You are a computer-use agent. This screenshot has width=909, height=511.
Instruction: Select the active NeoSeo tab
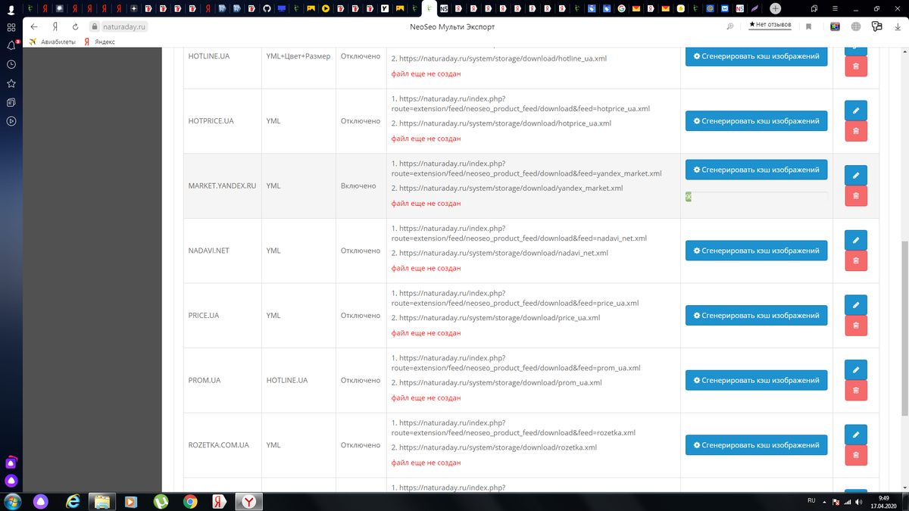click(x=428, y=8)
